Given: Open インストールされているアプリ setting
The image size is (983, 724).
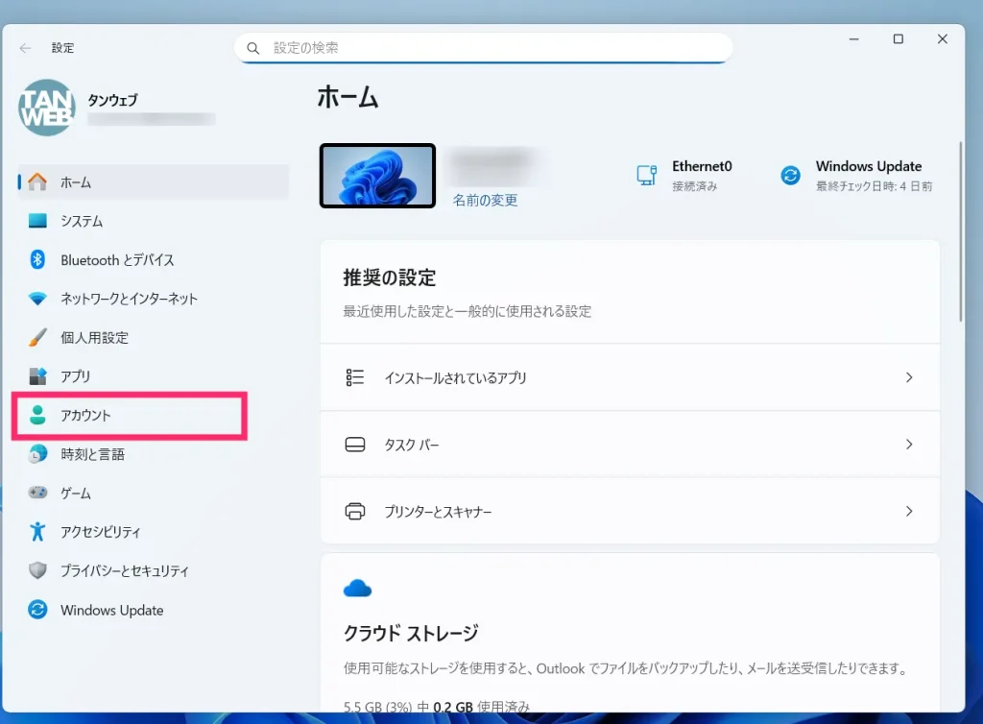Looking at the screenshot, I should [x=630, y=377].
